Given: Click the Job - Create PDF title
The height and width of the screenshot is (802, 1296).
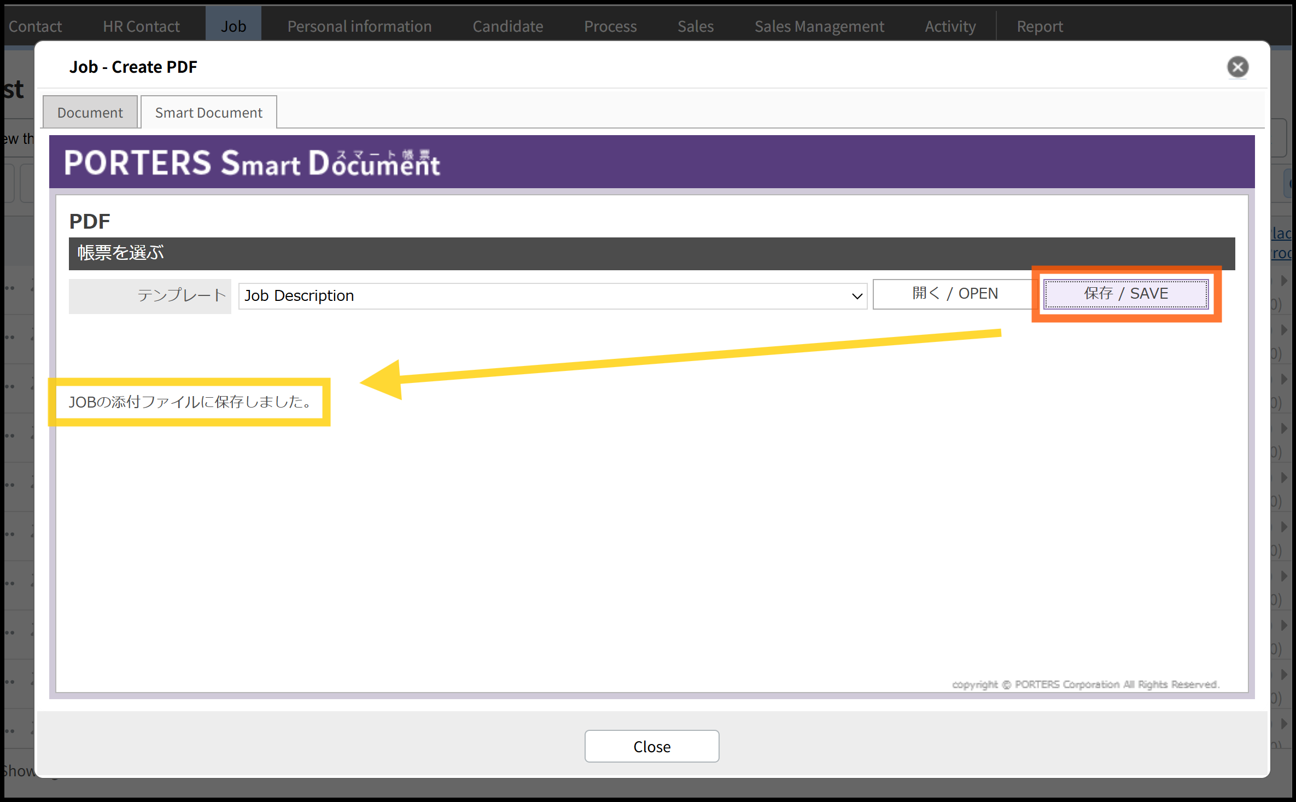Looking at the screenshot, I should point(133,67).
